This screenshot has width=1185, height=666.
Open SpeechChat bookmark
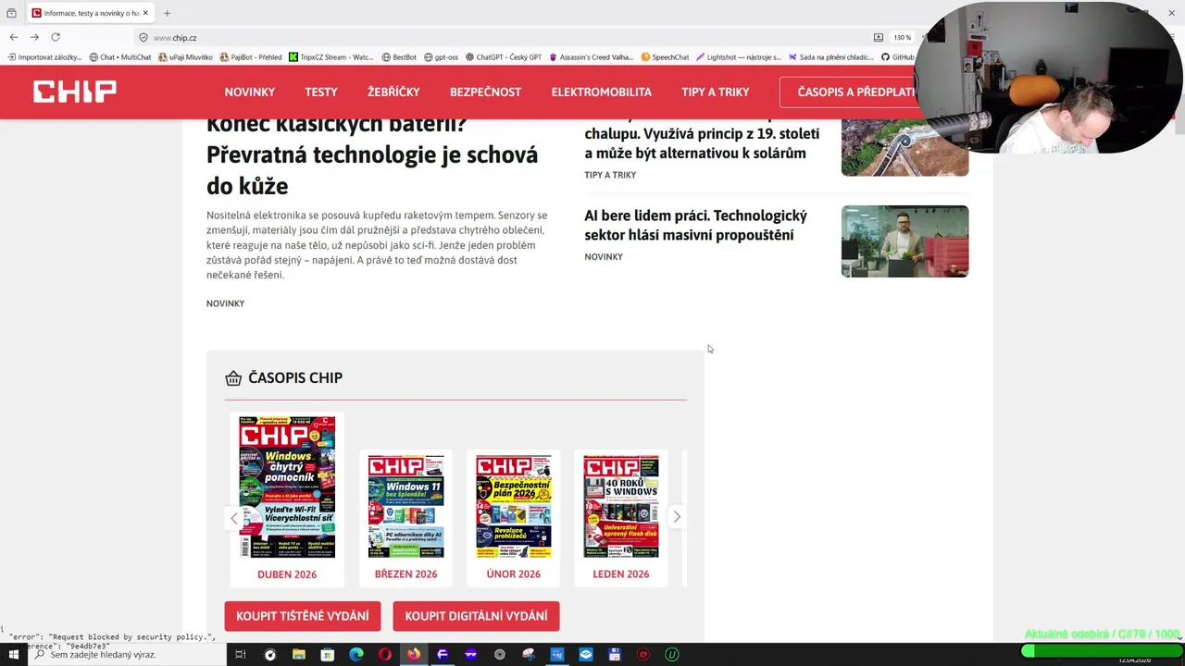(665, 57)
